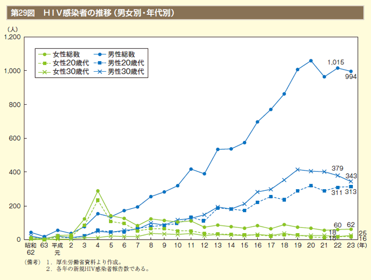The width and height of the screenshot is (371, 280).
Task: Click the 25 data label
Action: (x=362, y=233)
